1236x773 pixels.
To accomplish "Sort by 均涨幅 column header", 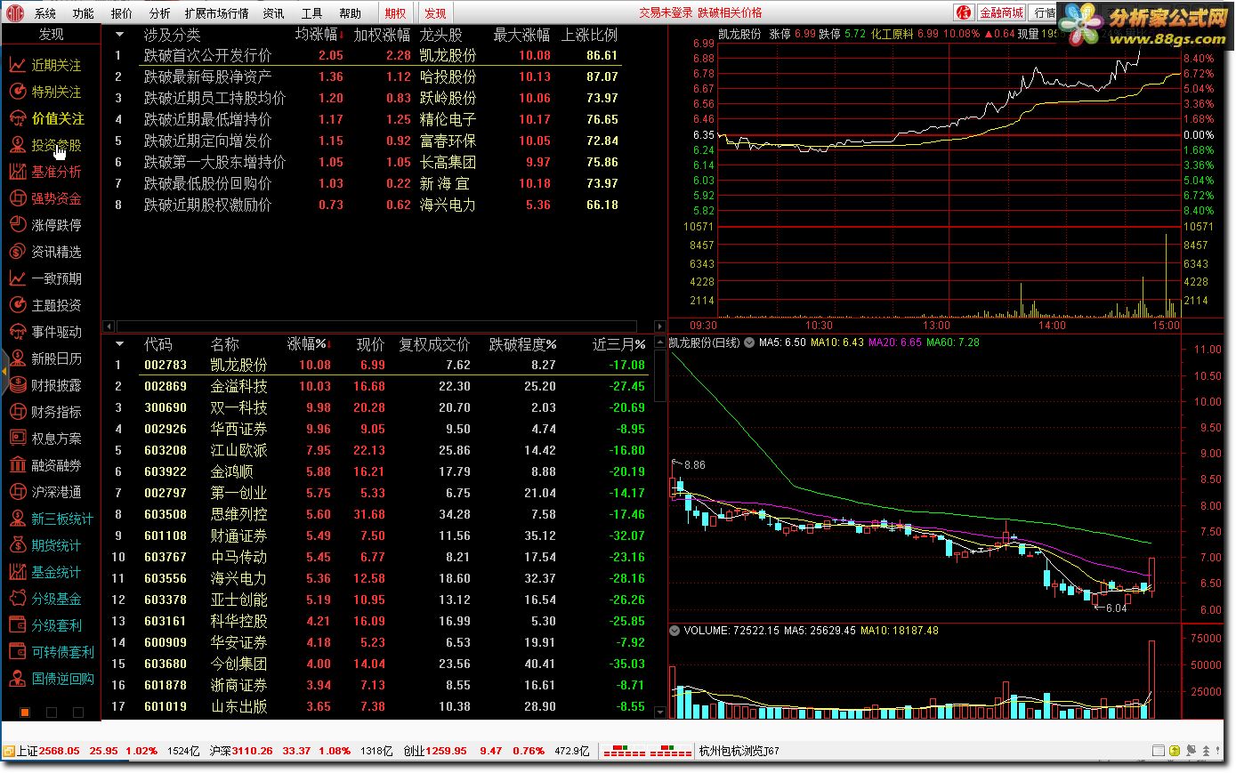I will [x=317, y=35].
